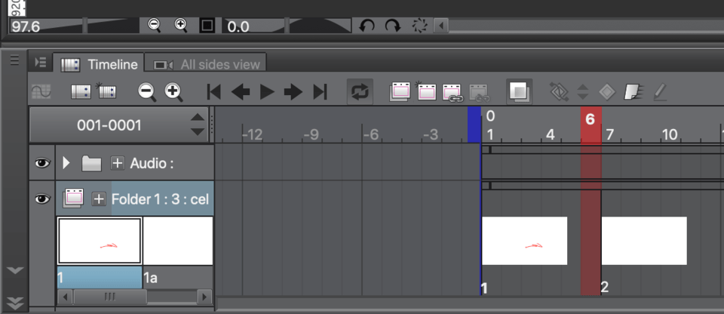Image resolution: width=724 pixels, height=314 pixels.
Task: Click the blue start frame marker
Action: click(474, 125)
